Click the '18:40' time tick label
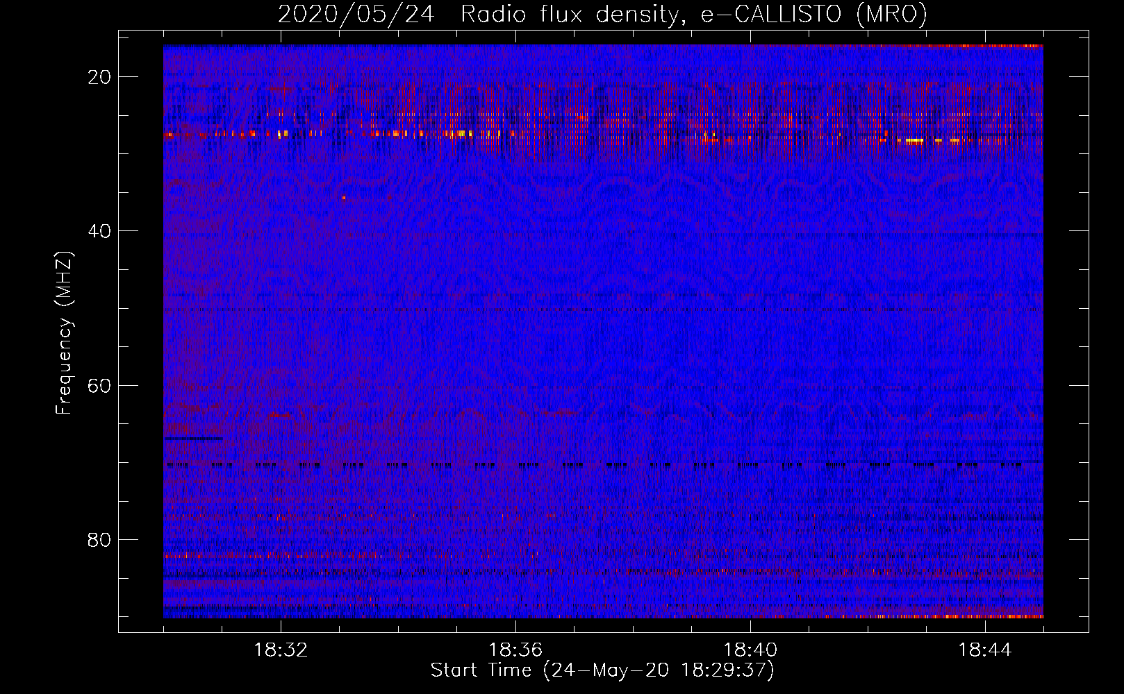1124x694 pixels. 750,650
